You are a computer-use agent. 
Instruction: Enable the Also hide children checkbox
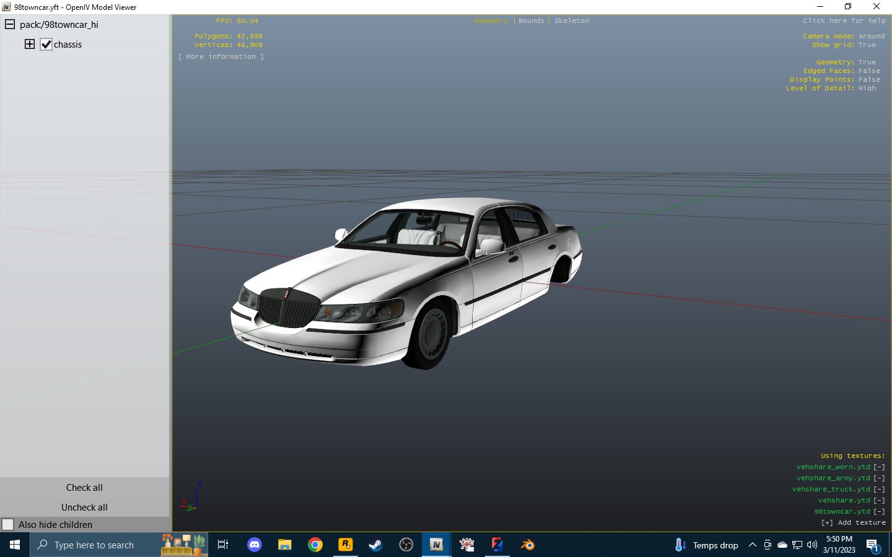9,524
